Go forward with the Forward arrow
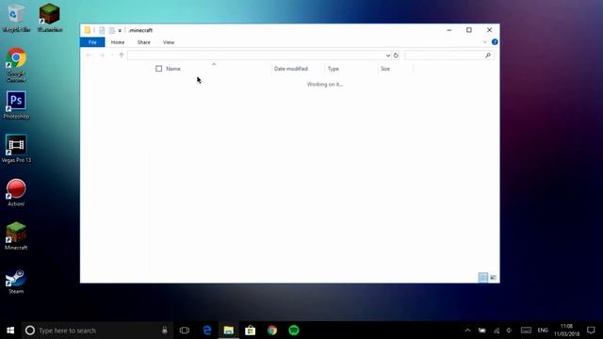The height and width of the screenshot is (339, 603). [x=103, y=56]
